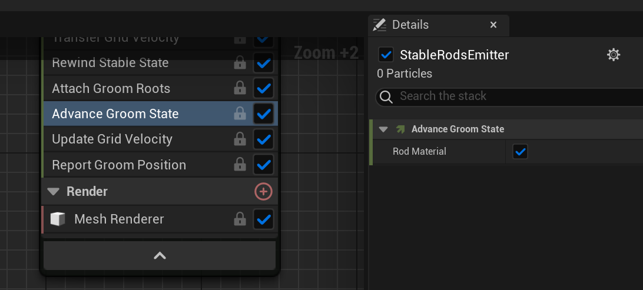Viewport: 643px width, 290px height.
Task: Select the Report Groom Position stack entry
Action: click(119, 165)
